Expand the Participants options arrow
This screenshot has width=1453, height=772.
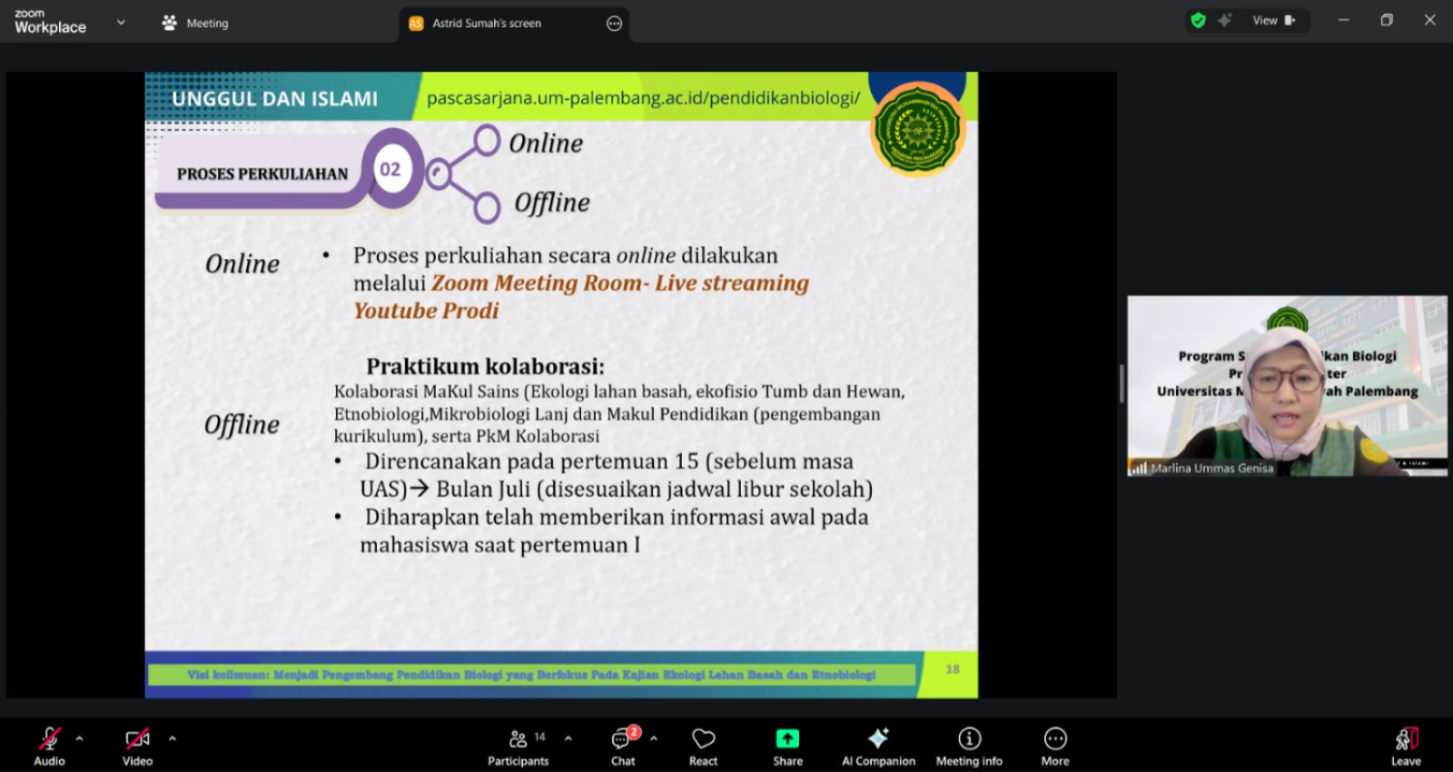(x=568, y=738)
